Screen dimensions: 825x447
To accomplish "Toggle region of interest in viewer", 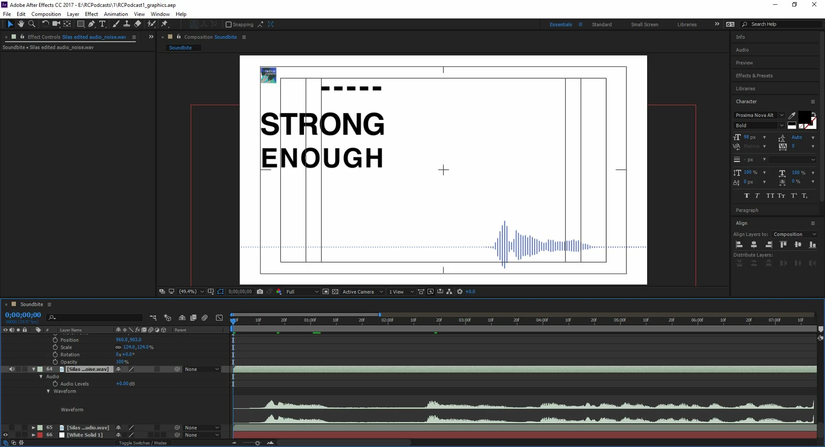I will click(x=326, y=291).
